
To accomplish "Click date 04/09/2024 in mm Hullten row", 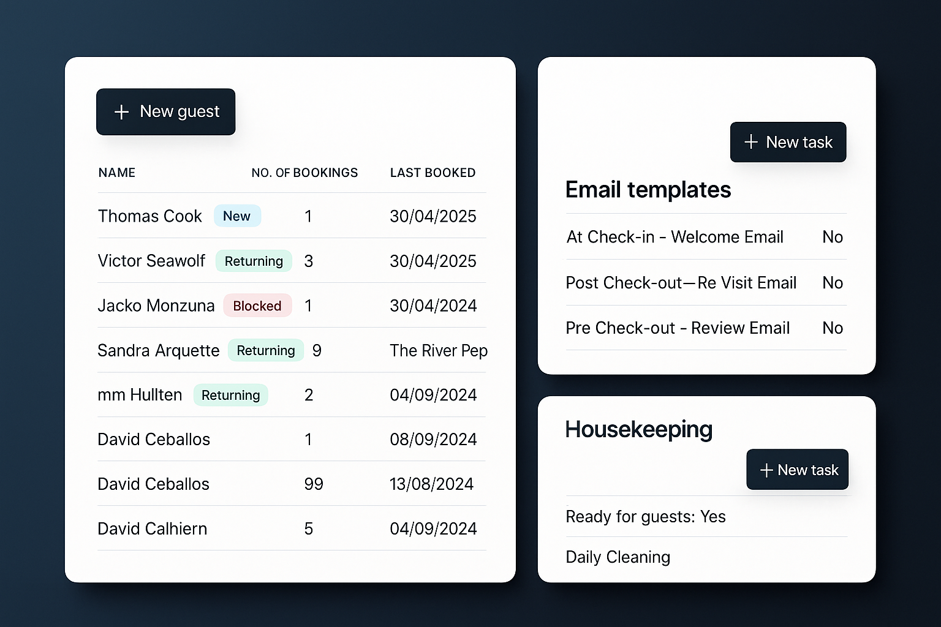I will click(433, 395).
